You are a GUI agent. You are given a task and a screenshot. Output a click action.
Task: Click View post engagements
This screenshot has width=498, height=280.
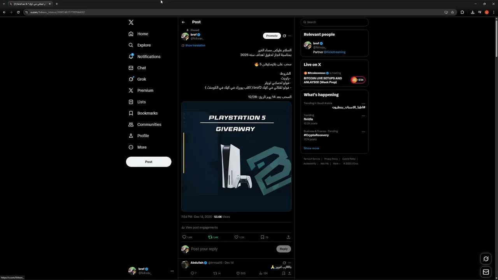(x=200, y=227)
